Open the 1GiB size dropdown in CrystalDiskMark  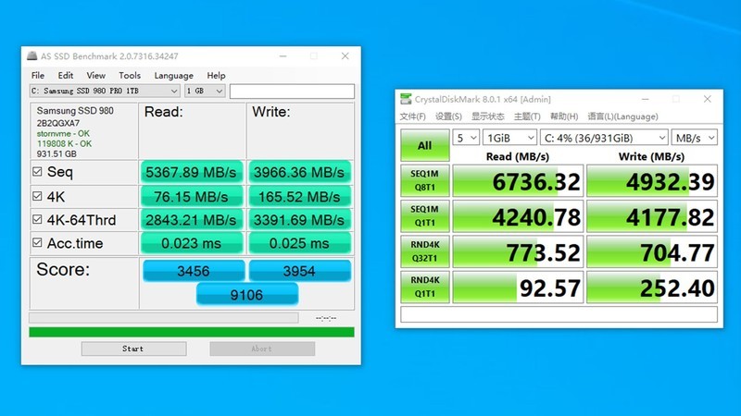point(509,138)
